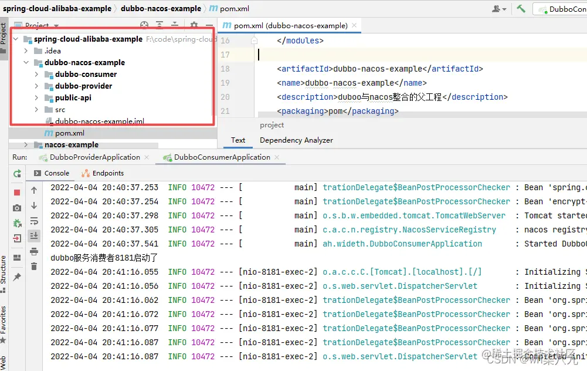
Task: Open the DubboCon run configuration dropdown
Action: 561,9
